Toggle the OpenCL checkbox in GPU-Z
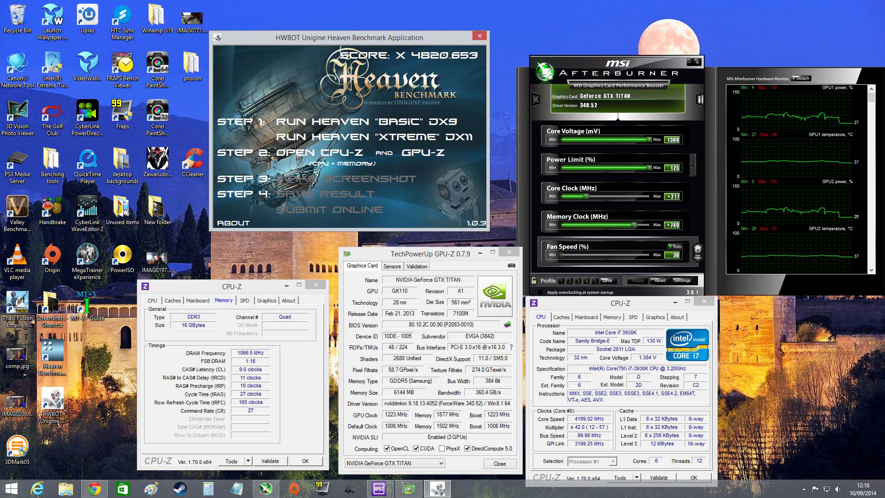The width and height of the screenshot is (885, 498). tap(387, 449)
